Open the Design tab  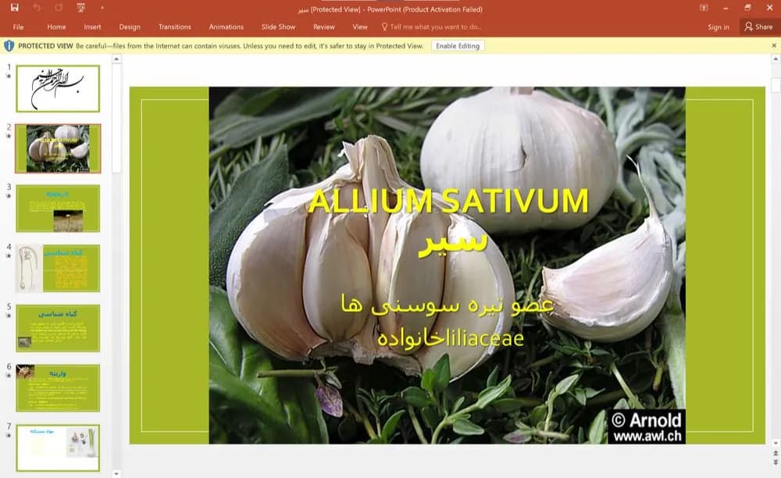pyautogui.click(x=130, y=27)
